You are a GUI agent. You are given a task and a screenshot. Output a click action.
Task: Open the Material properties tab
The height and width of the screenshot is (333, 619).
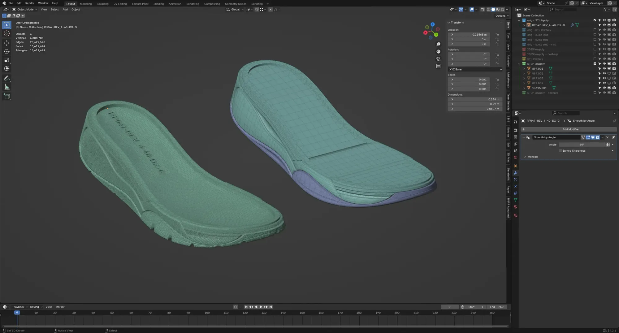point(515,207)
